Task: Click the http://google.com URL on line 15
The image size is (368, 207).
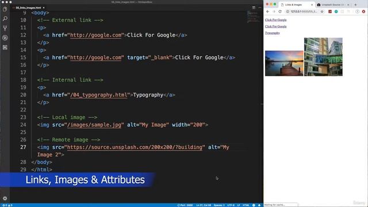Action: click(x=96, y=57)
